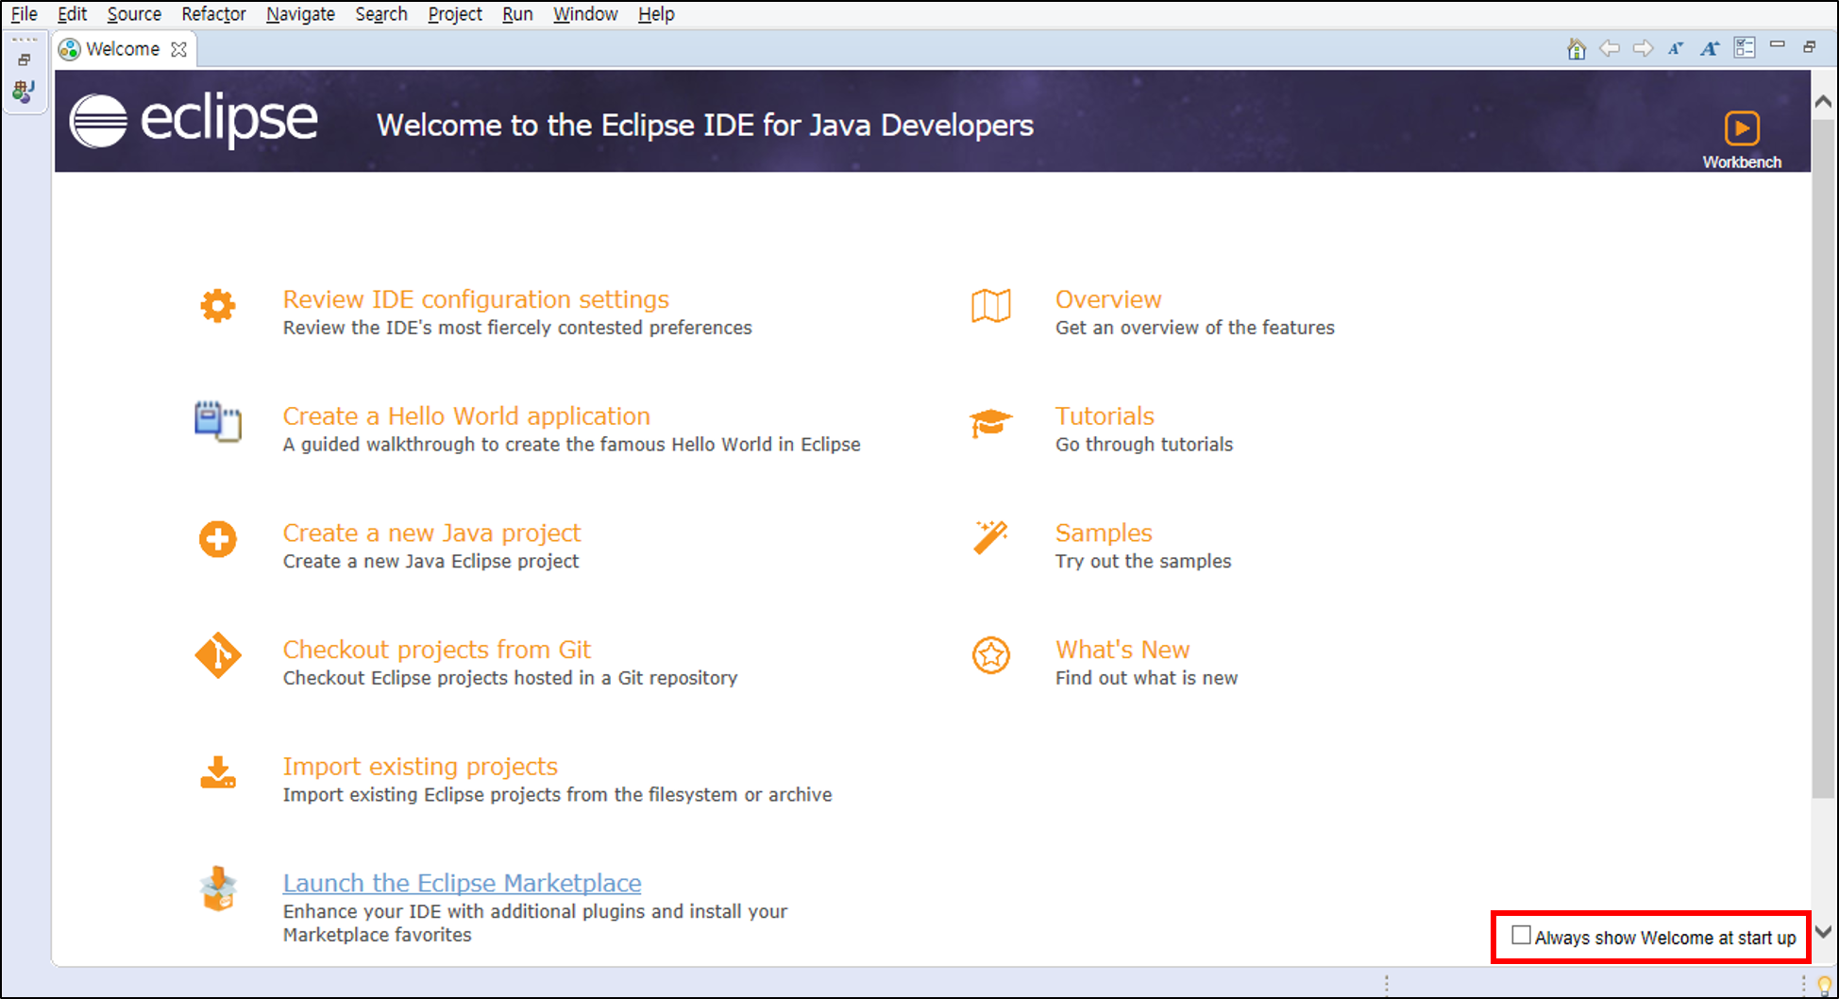Image resolution: width=1839 pixels, height=999 pixels.
Task: Minimize the Welcome view pane
Action: coord(1778,44)
